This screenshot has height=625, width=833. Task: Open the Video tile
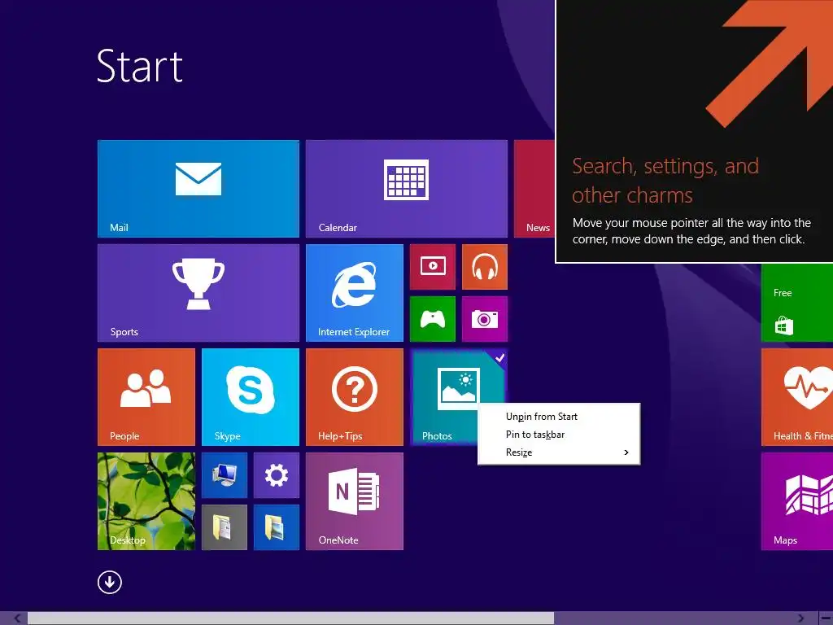pos(433,267)
